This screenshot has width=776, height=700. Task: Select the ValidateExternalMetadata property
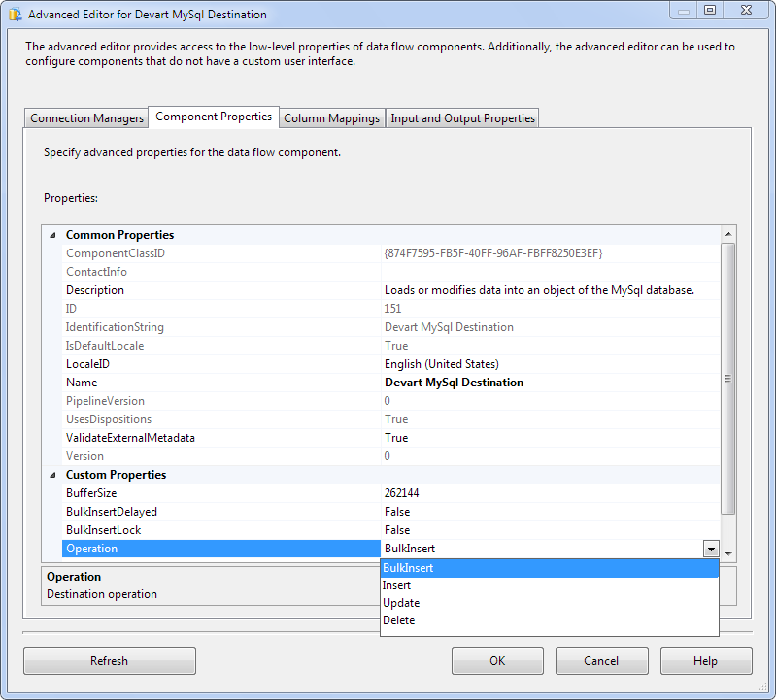click(x=221, y=438)
